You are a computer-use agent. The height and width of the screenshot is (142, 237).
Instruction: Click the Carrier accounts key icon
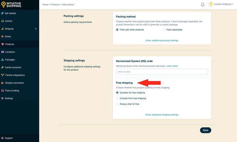[2, 67]
